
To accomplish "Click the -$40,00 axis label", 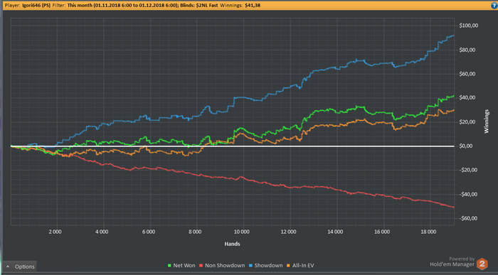I will [468, 194].
